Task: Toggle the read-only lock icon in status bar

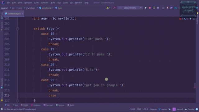Action: pyautogui.click(x=169, y=109)
